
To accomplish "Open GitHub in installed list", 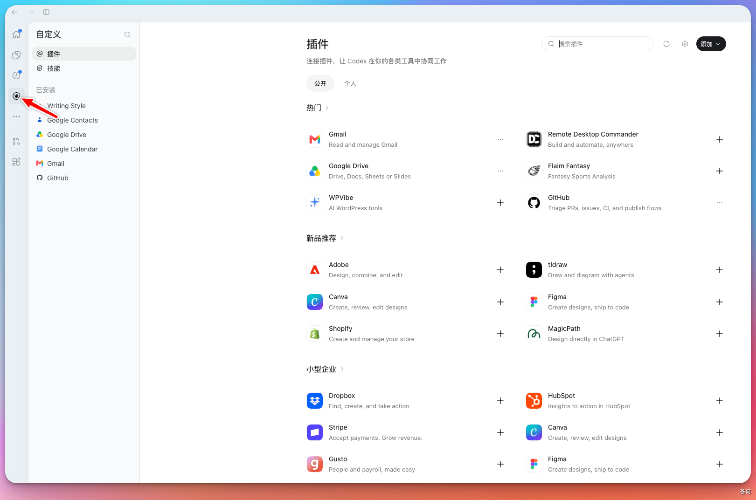I will (84, 178).
